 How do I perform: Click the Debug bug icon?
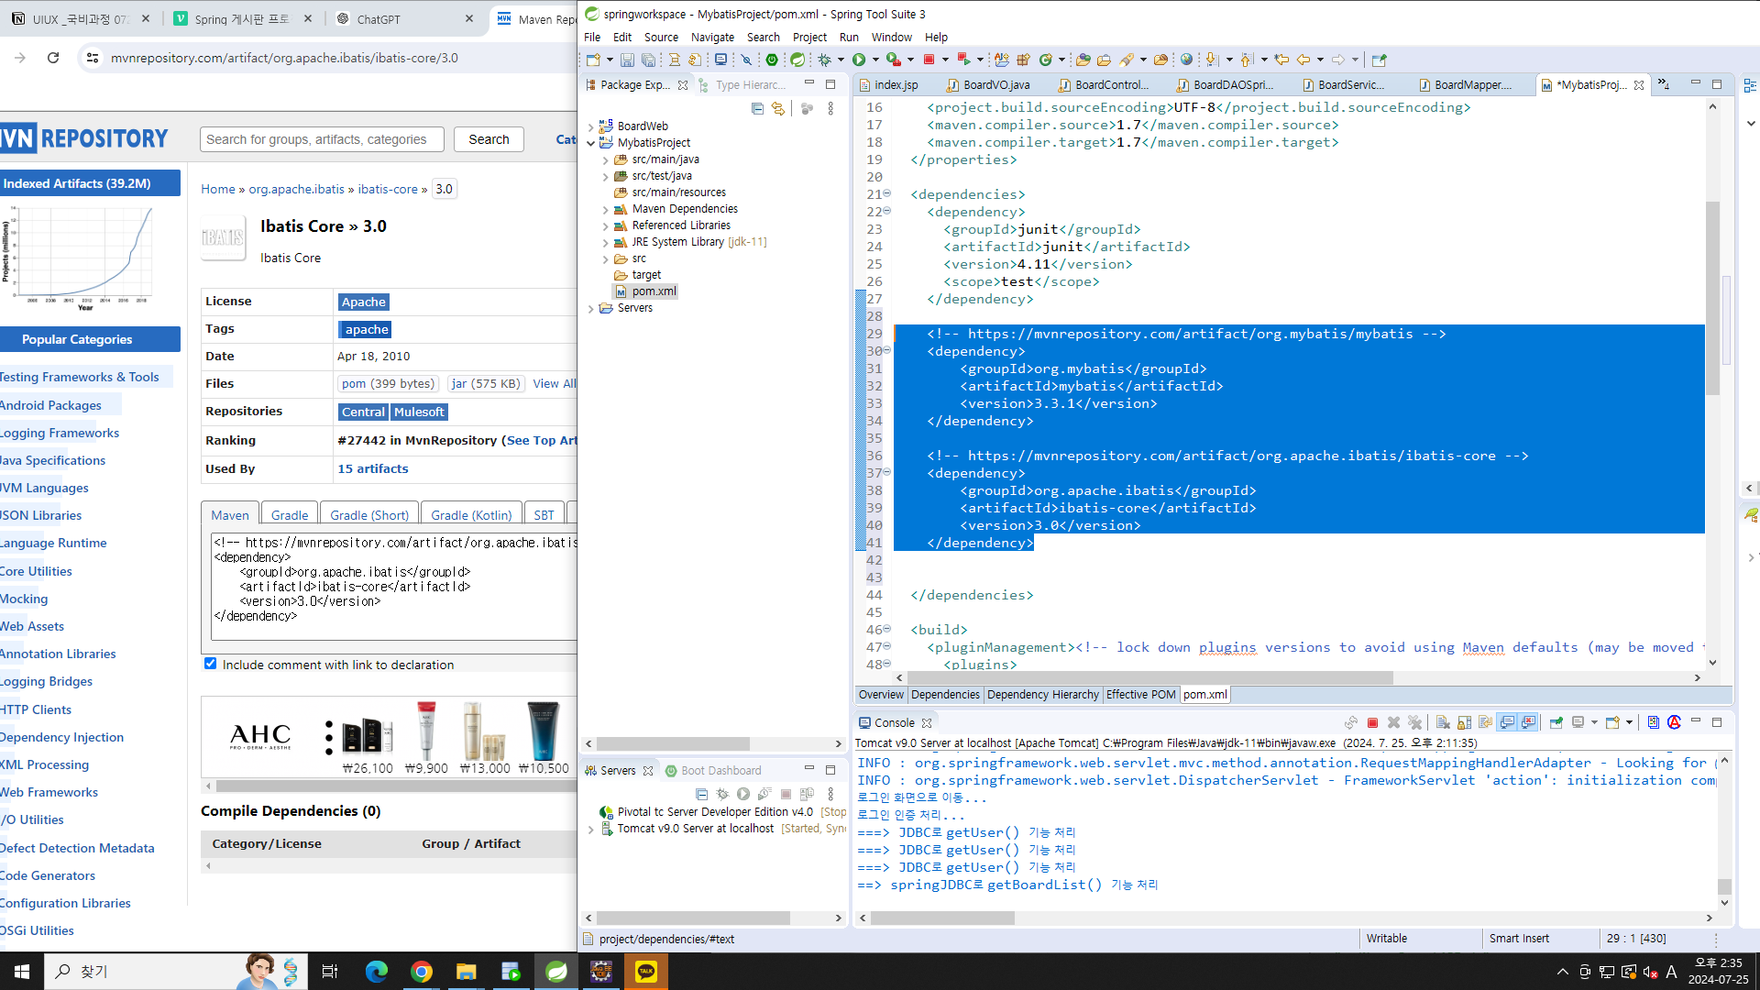tap(824, 60)
